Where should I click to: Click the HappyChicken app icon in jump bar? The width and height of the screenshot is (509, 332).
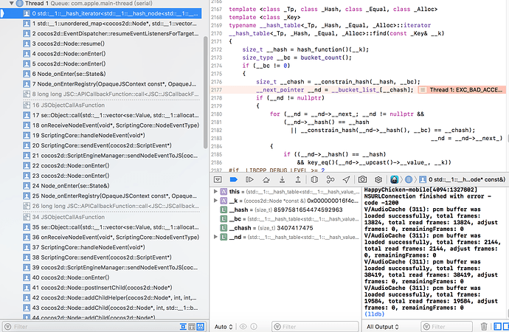click(395, 179)
